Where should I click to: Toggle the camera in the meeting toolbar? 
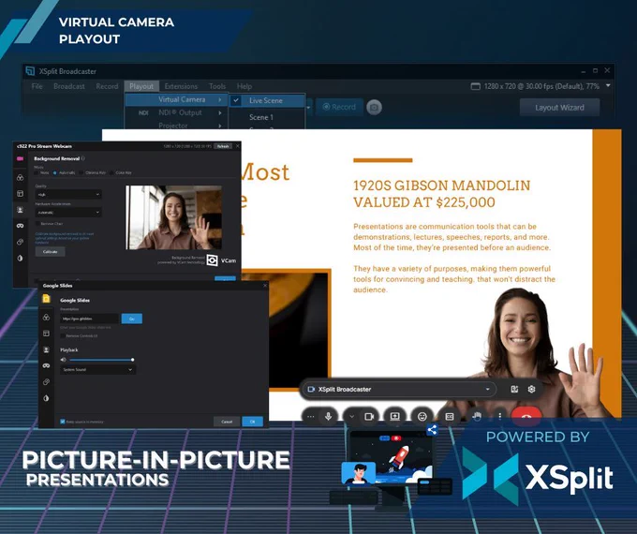point(369,417)
